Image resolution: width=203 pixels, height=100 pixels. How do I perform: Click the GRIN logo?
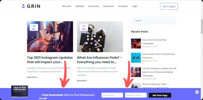31,6
